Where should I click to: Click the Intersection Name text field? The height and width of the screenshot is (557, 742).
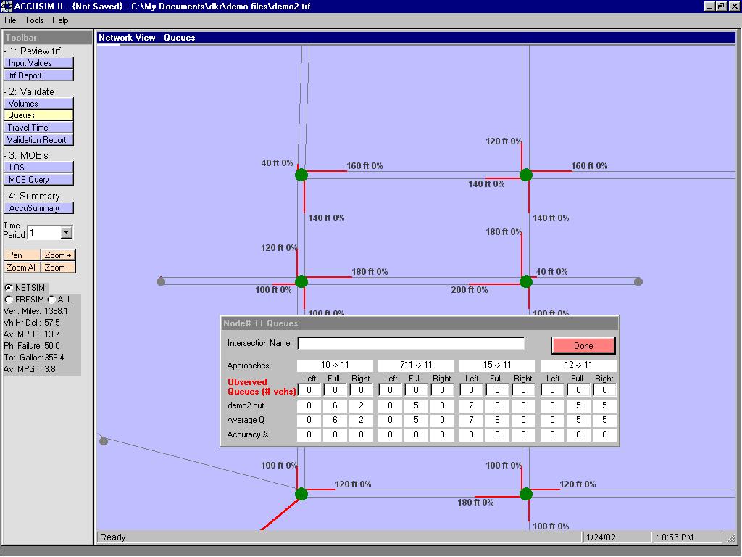pyautogui.click(x=411, y=344)
